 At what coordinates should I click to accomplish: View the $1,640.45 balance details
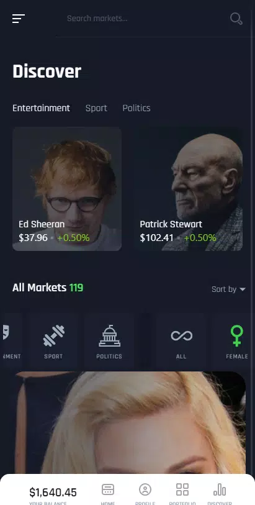(x=53, y=493)
